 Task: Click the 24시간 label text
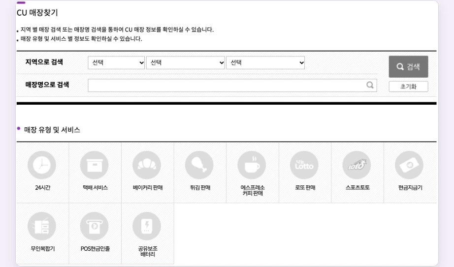pyautogui.click(x=42, y=187)
